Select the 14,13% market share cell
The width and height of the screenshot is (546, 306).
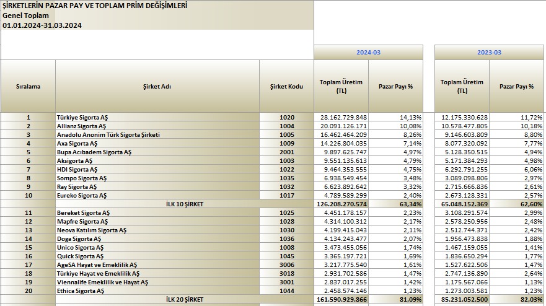pos(396,117)
